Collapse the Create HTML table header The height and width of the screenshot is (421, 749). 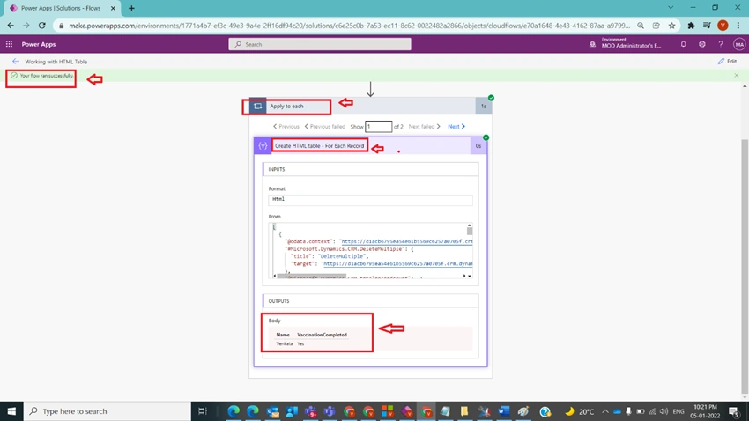click(370, 145)
